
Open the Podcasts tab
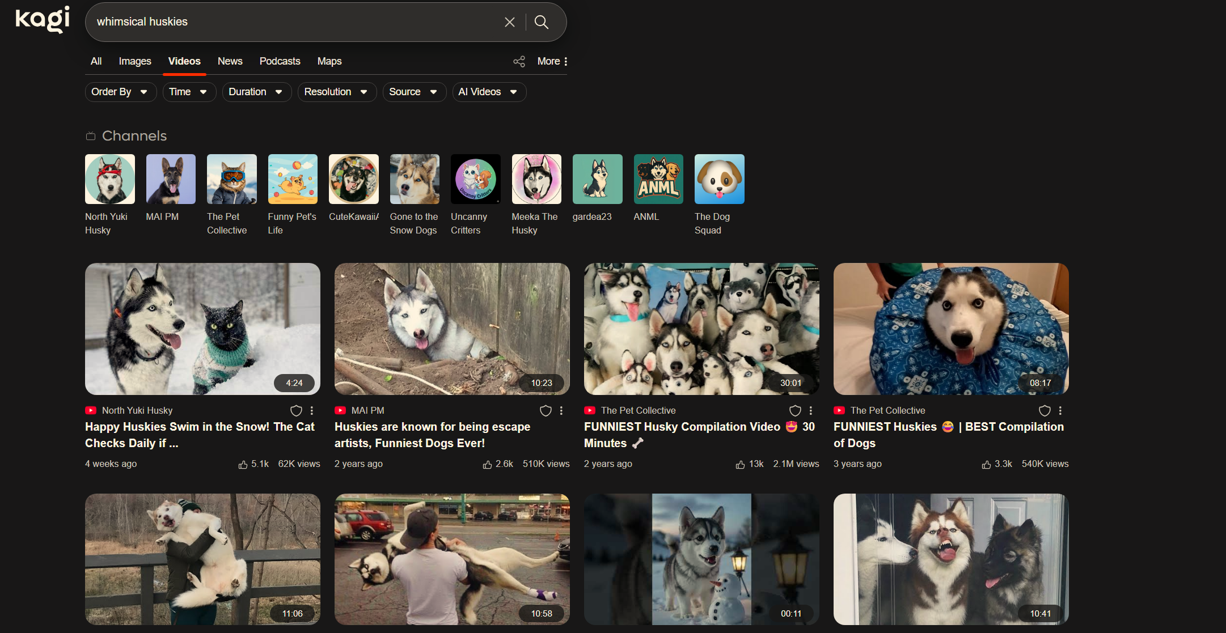280,61
